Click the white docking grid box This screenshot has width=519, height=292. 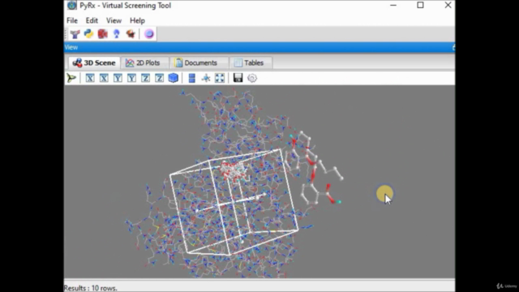coord(234,202)
